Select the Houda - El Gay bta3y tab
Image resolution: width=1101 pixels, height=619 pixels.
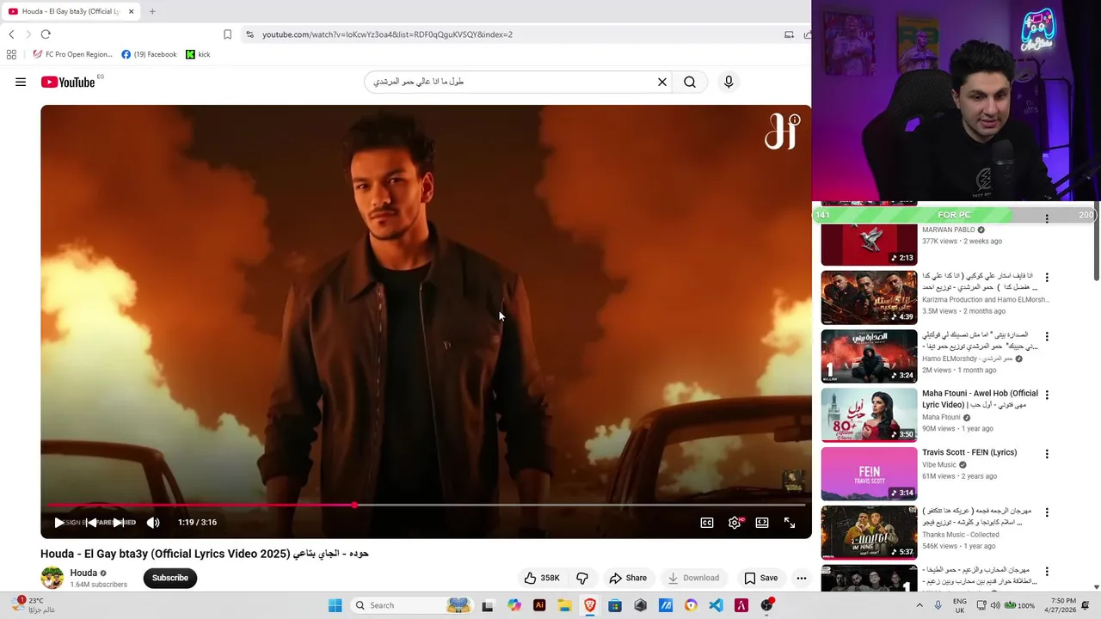coord(71,12)
